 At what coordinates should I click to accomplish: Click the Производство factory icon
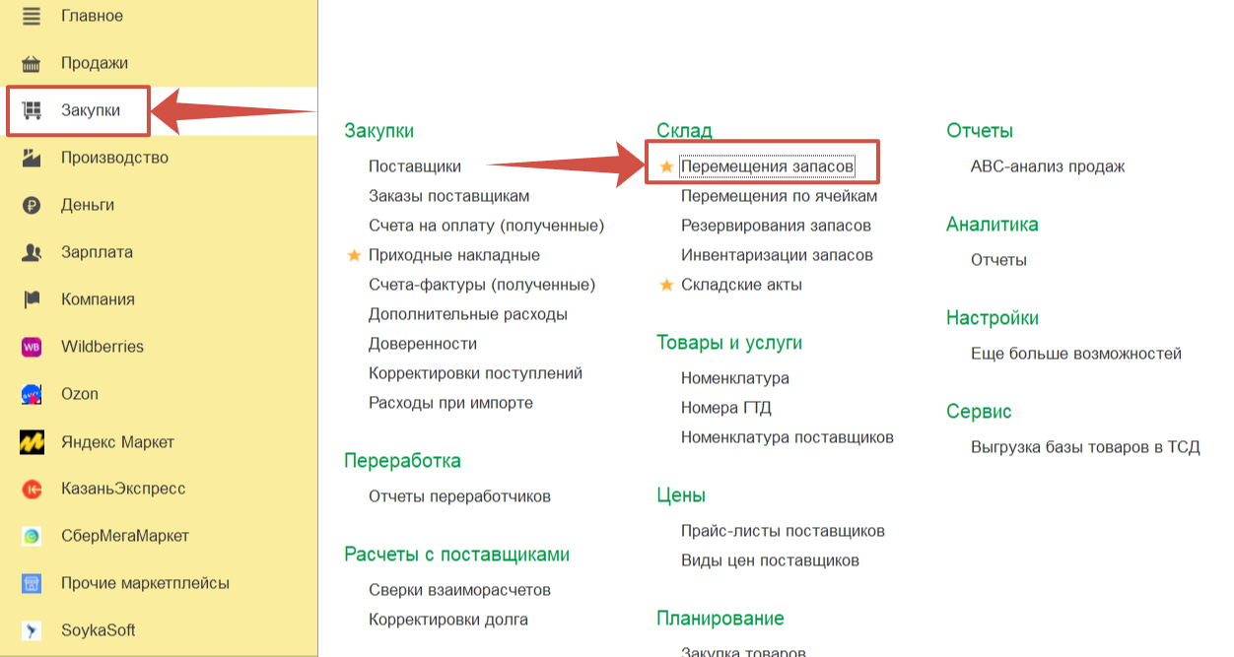coord(32,158)
